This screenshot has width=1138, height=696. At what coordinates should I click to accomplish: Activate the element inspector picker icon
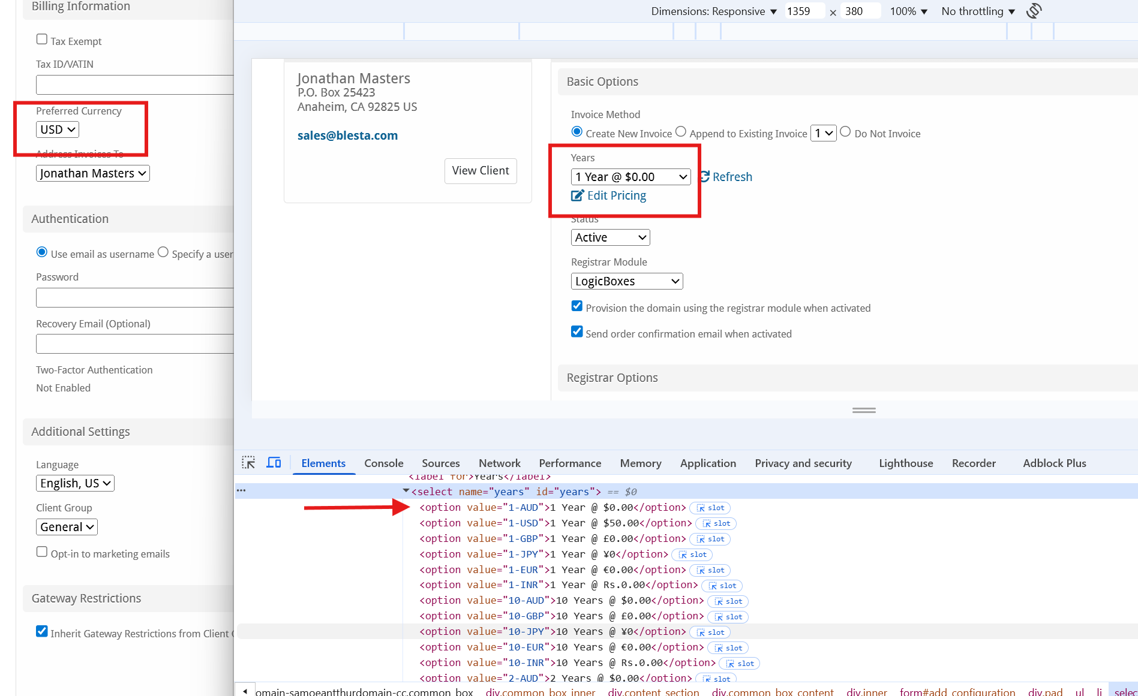(248, 462)
